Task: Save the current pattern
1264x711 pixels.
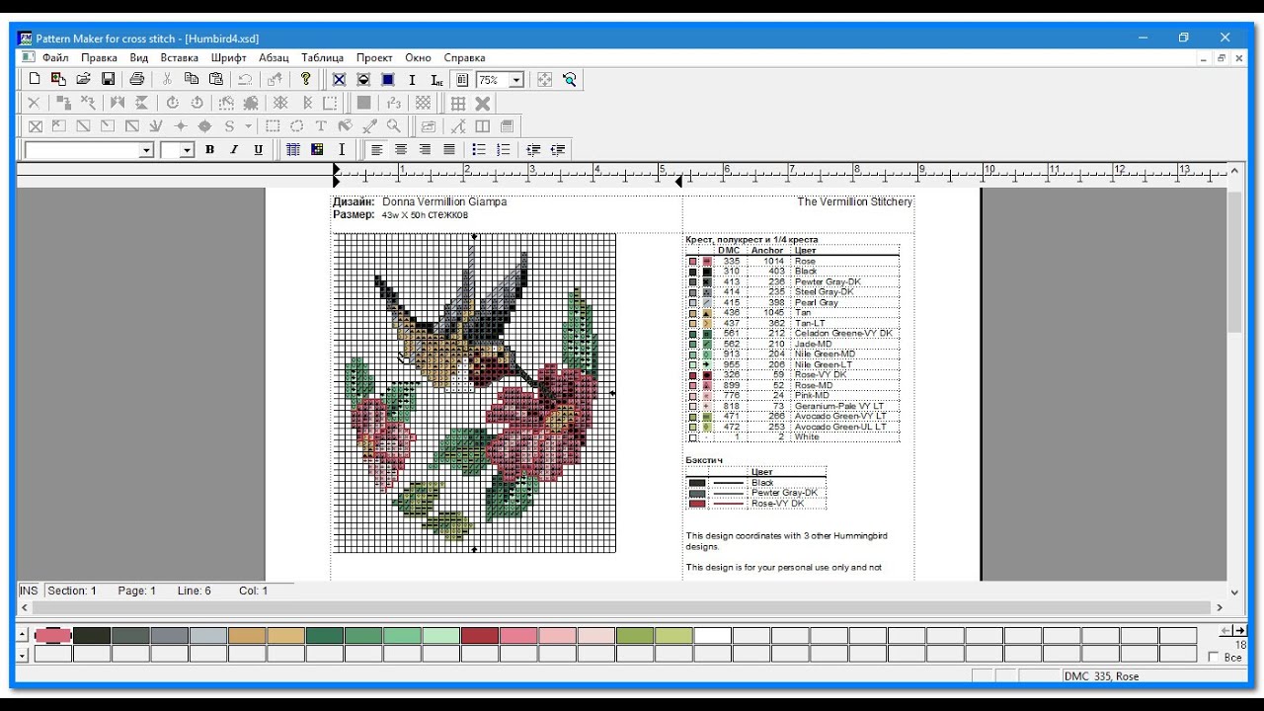Action: [109, 79]
